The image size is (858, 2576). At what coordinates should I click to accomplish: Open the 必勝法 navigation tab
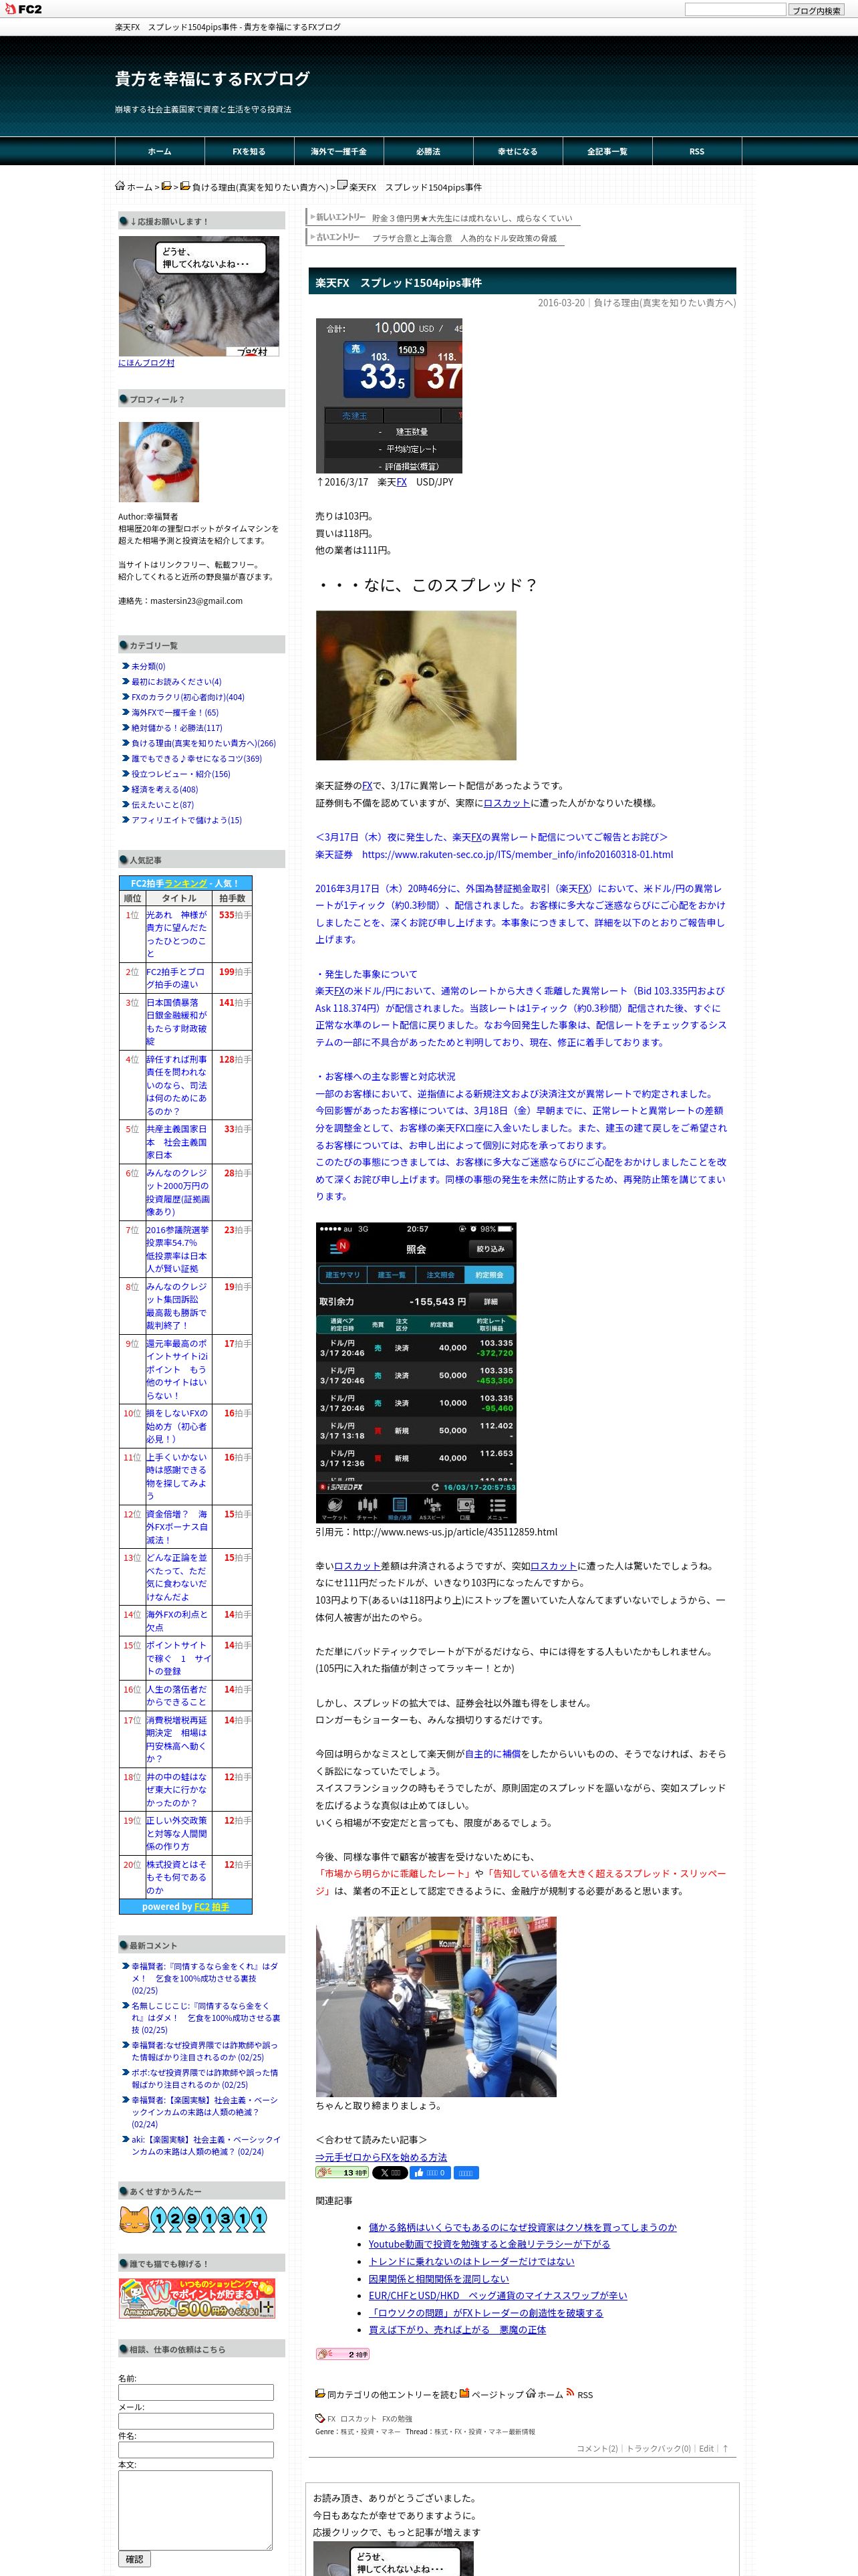coord(428,151)
